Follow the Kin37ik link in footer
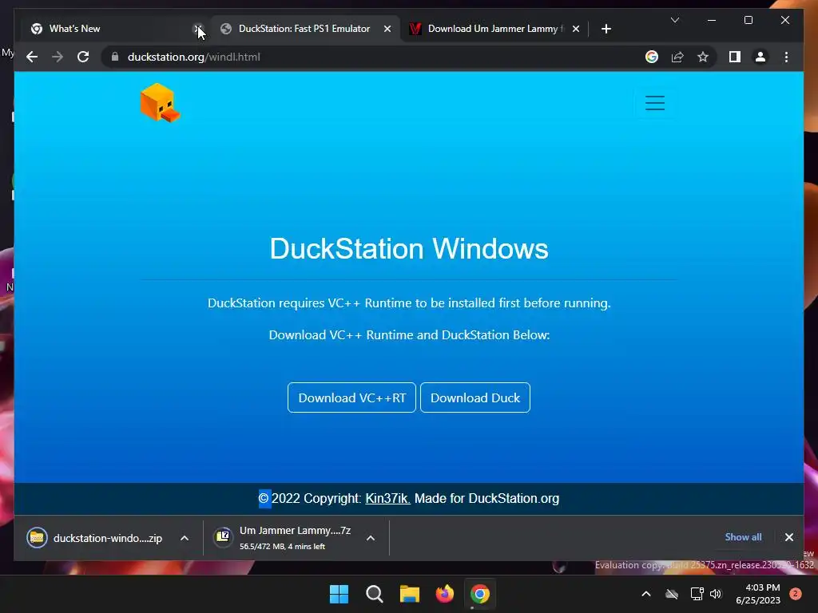818x613 pixels. (387, 498)
